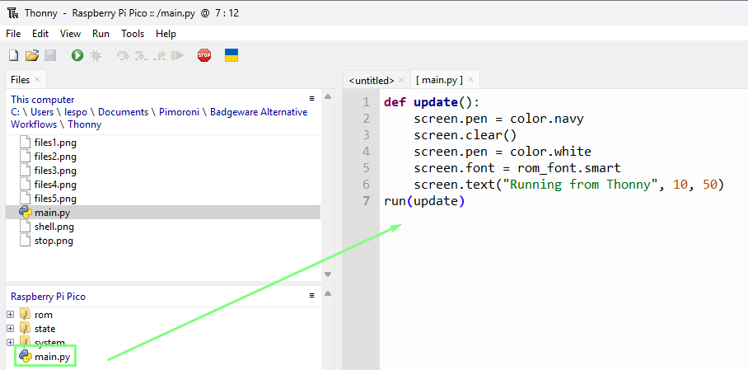
Task: Click the 'run(update)' line in editor
Action: [424, 201]
